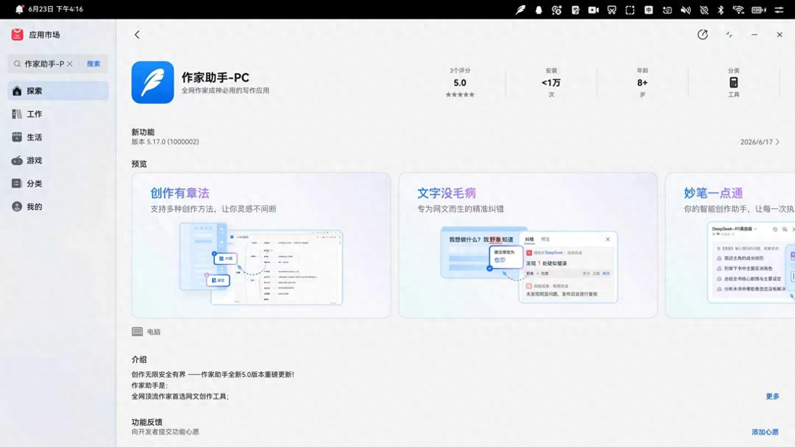The height and width of the screenshot is (447, 795).
Task: Click the dashed selection capture icon
Action: [x=630, y=10]
